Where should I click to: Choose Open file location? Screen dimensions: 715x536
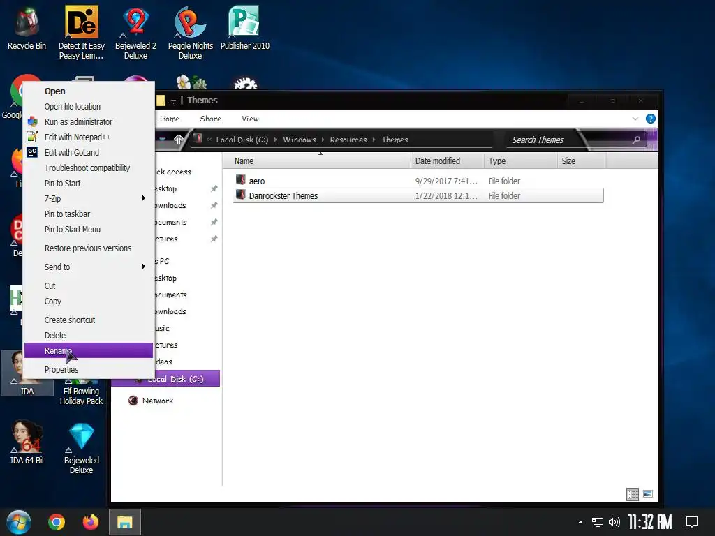(x=89, y=107)
